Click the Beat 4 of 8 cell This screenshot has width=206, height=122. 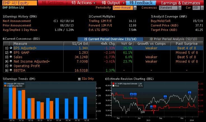point(187,48)
